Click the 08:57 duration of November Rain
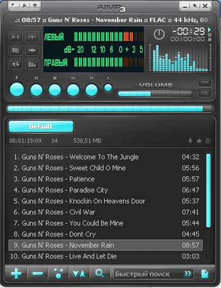 click(190, 245)
